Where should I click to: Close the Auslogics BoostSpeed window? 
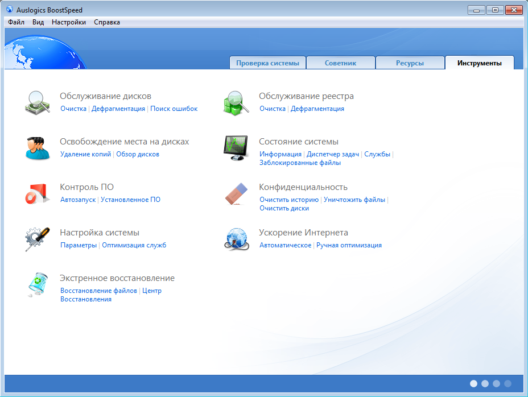[x=514, y=10]
